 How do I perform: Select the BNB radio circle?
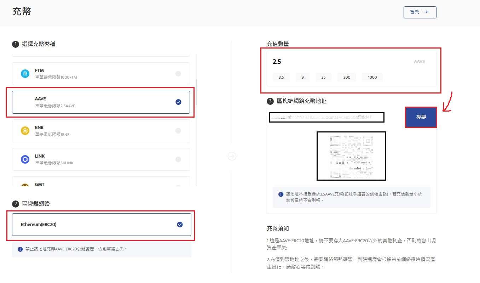(x=178, y=130)
